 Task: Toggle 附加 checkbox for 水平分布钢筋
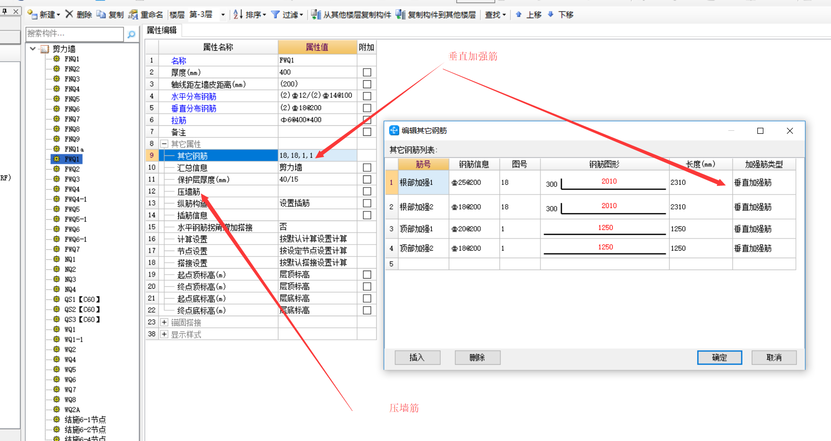[x=367, y=96]
